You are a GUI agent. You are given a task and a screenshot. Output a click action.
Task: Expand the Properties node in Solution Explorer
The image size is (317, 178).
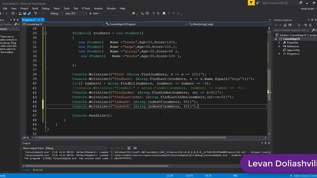pyautogui.click(x=279, y=43)
